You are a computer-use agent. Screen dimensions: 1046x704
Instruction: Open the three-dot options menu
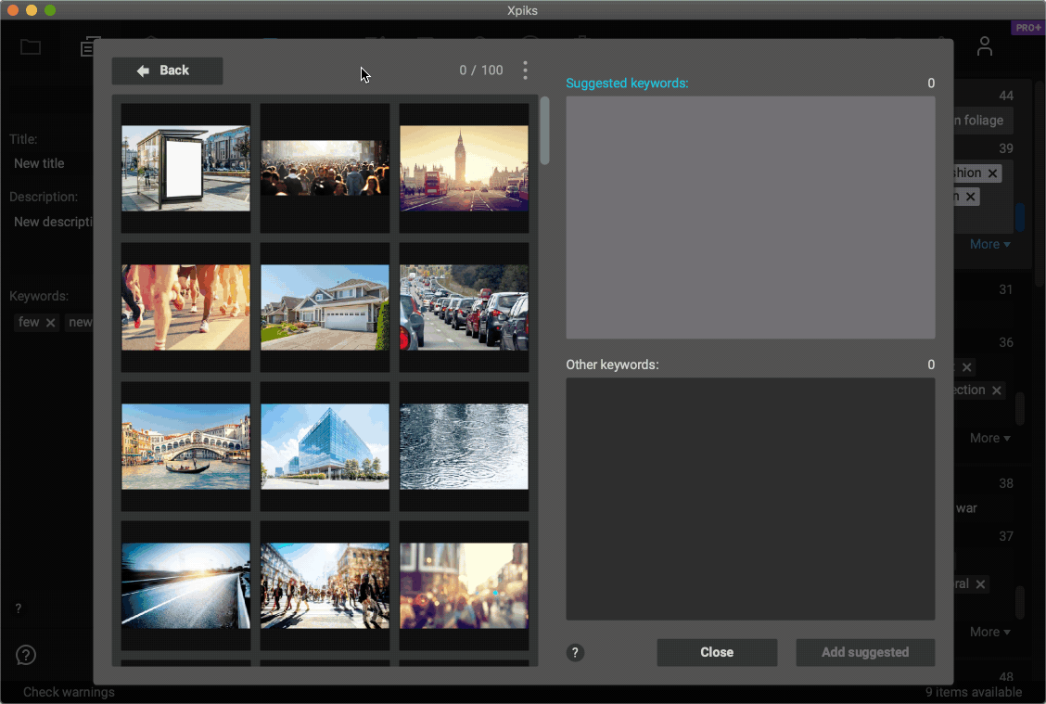[525, 70]
